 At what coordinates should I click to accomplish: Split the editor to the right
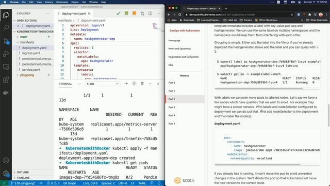(150, 13)
